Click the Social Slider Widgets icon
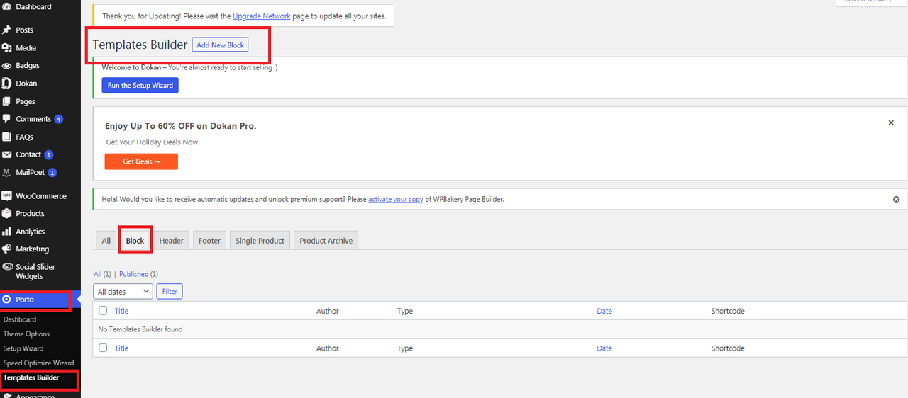 6,267
